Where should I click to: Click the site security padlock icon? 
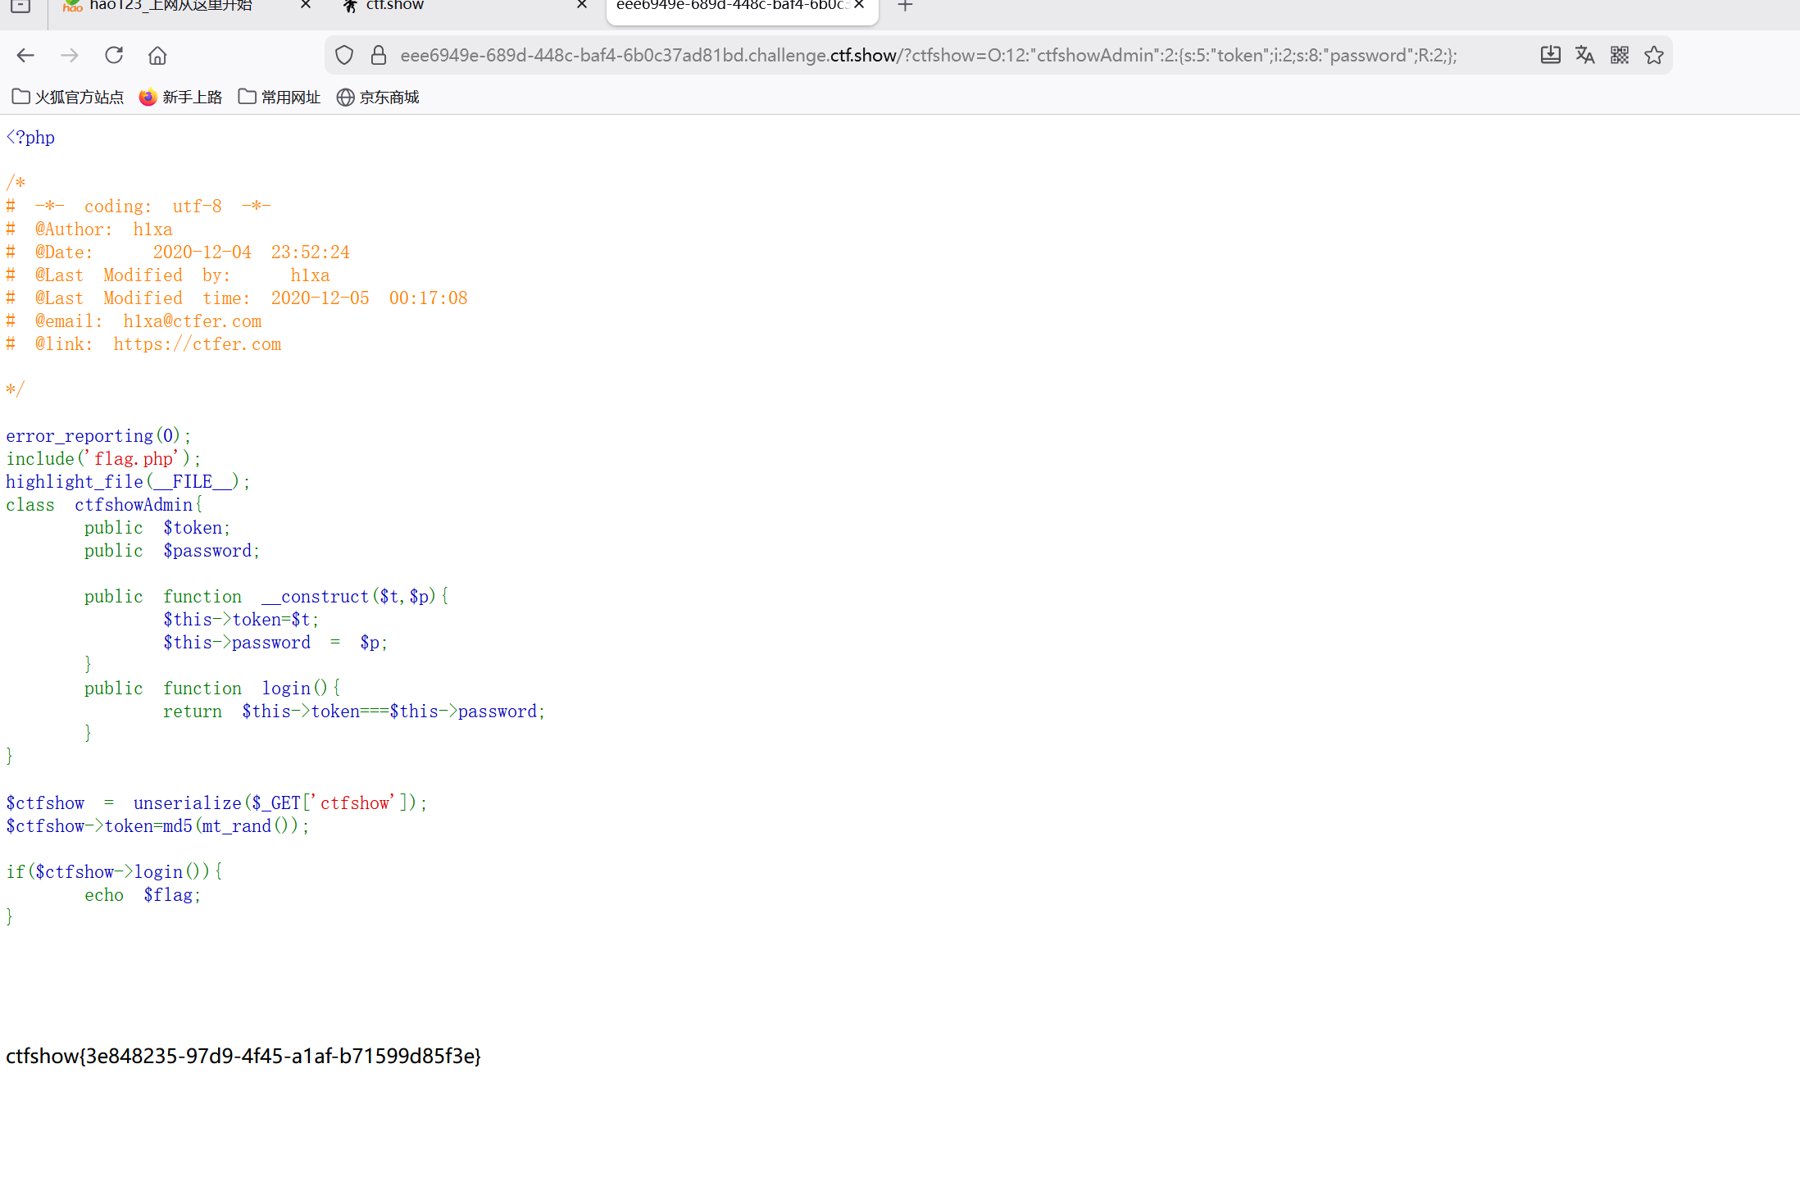[x=378, y=55]
